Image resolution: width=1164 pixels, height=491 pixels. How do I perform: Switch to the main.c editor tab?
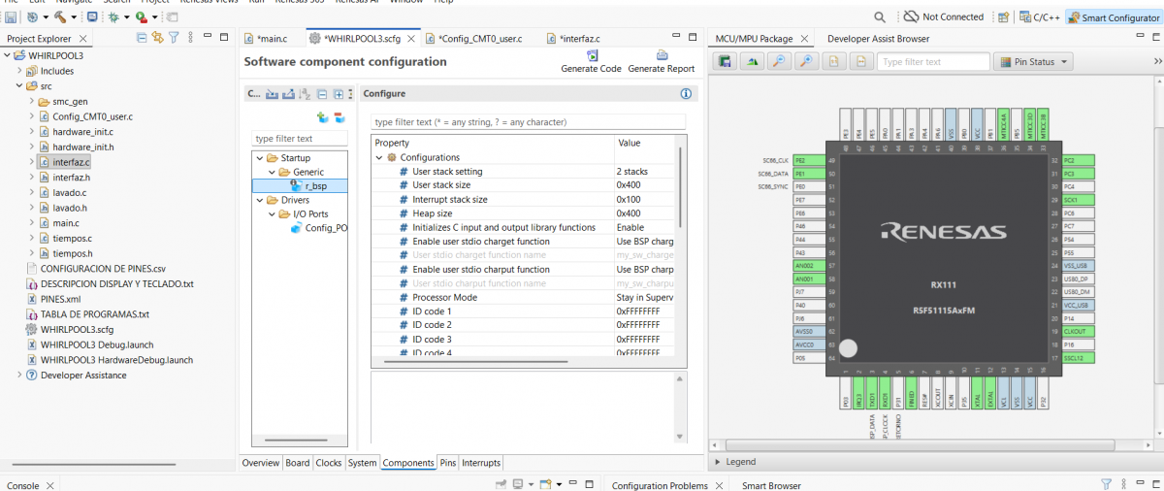[x=267, y=39]
